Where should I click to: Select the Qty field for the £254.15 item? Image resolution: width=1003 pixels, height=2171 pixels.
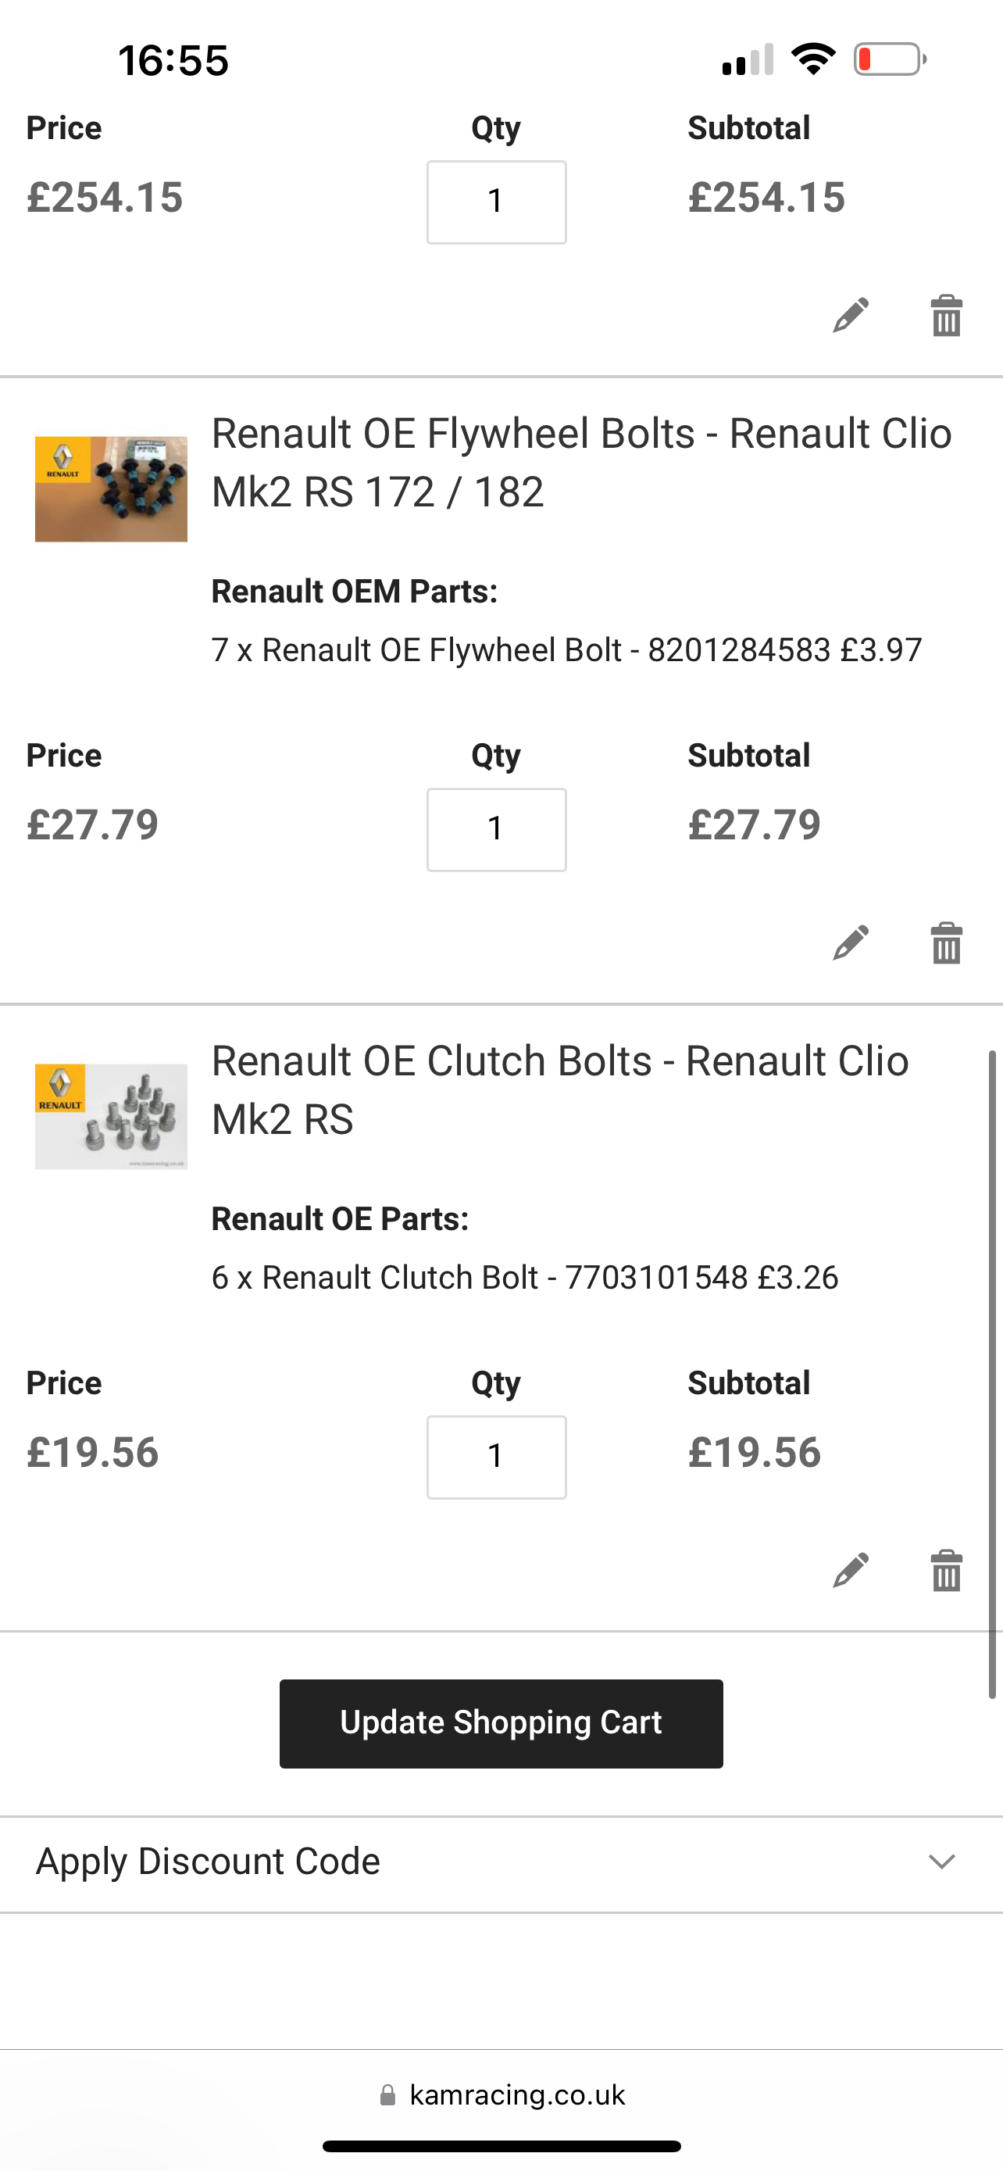point(496,202)
